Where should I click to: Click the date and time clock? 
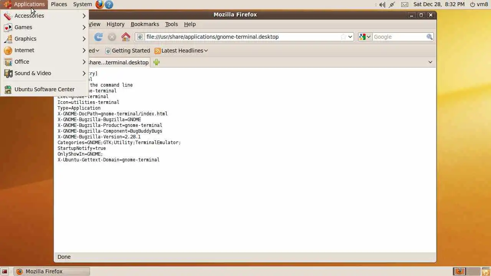[x=439, y=4]
